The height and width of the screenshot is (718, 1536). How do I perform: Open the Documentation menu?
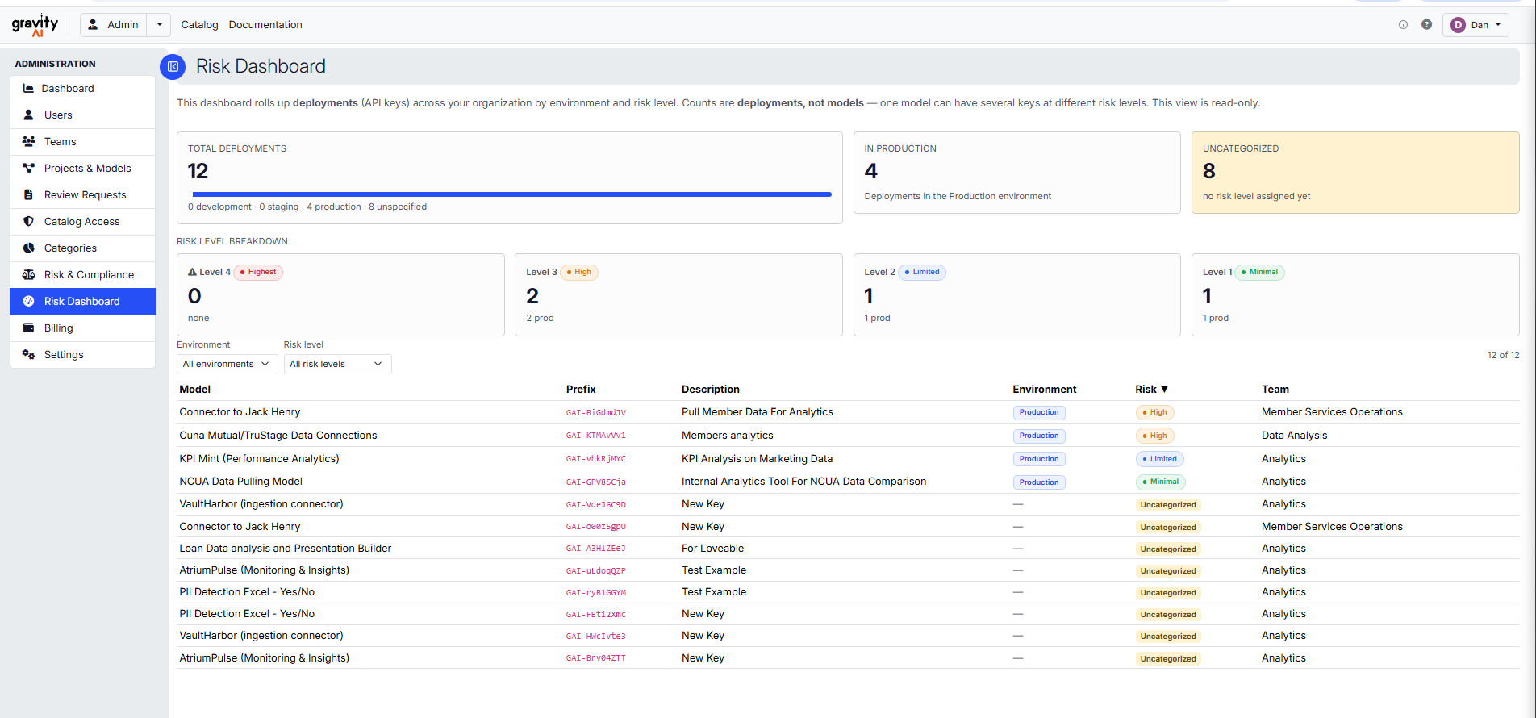point(265,25)
